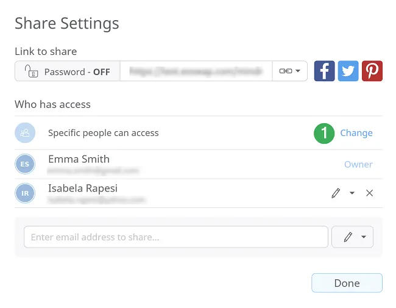Click the Owner role label
396x308 pixels.
pyautogui.click(x=358, y=164)
